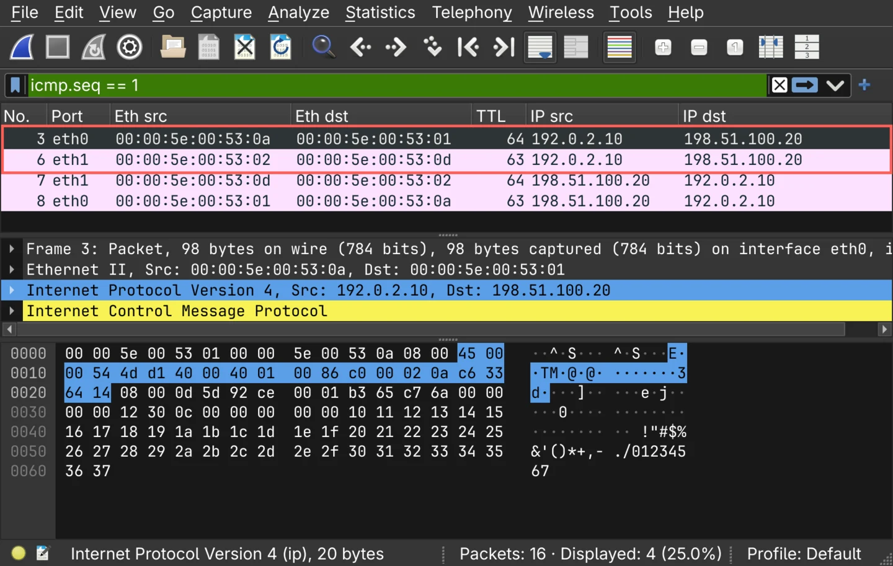Screen dimensions: 893x566
Task: Zoom out main window text
Action: point(699,47)
